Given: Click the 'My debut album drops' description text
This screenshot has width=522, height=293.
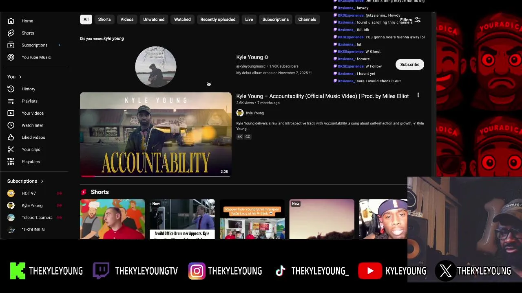Looking at the screenshot, I should pos(274,73).
